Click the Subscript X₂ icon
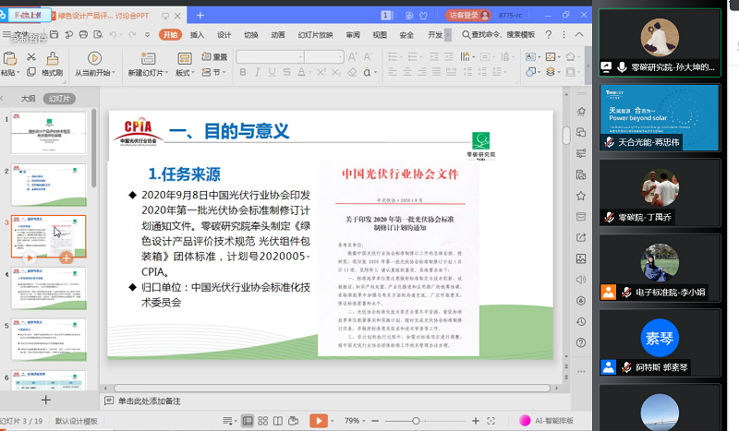Viewport: 739px width, 431px height. pos(336,72)
